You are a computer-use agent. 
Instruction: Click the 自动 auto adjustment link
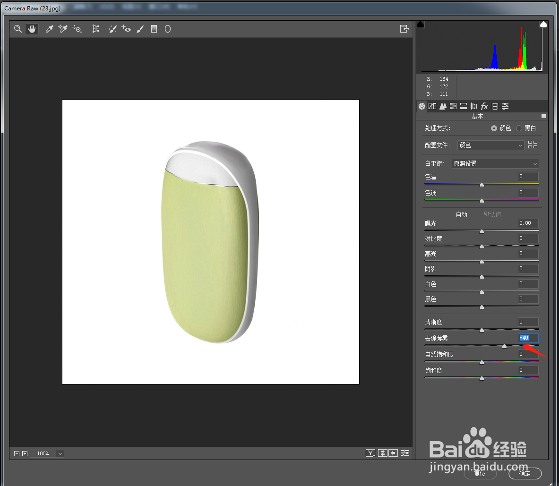[x=461, y=214]
